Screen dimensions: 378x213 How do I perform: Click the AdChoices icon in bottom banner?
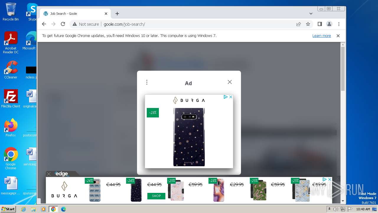(325, 179)
